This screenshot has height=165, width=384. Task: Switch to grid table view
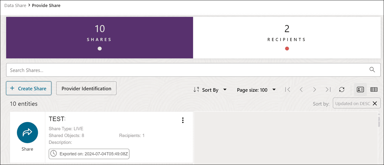point(374,90)
